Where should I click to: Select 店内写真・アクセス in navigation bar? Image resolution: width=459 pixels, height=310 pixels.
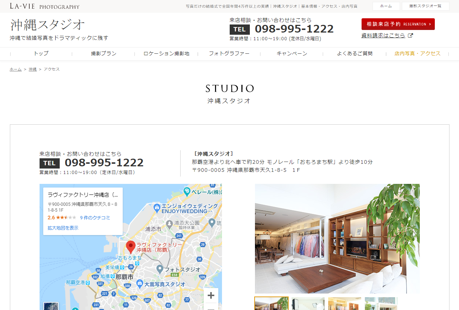pyautogui.click(x=417, y=53)
